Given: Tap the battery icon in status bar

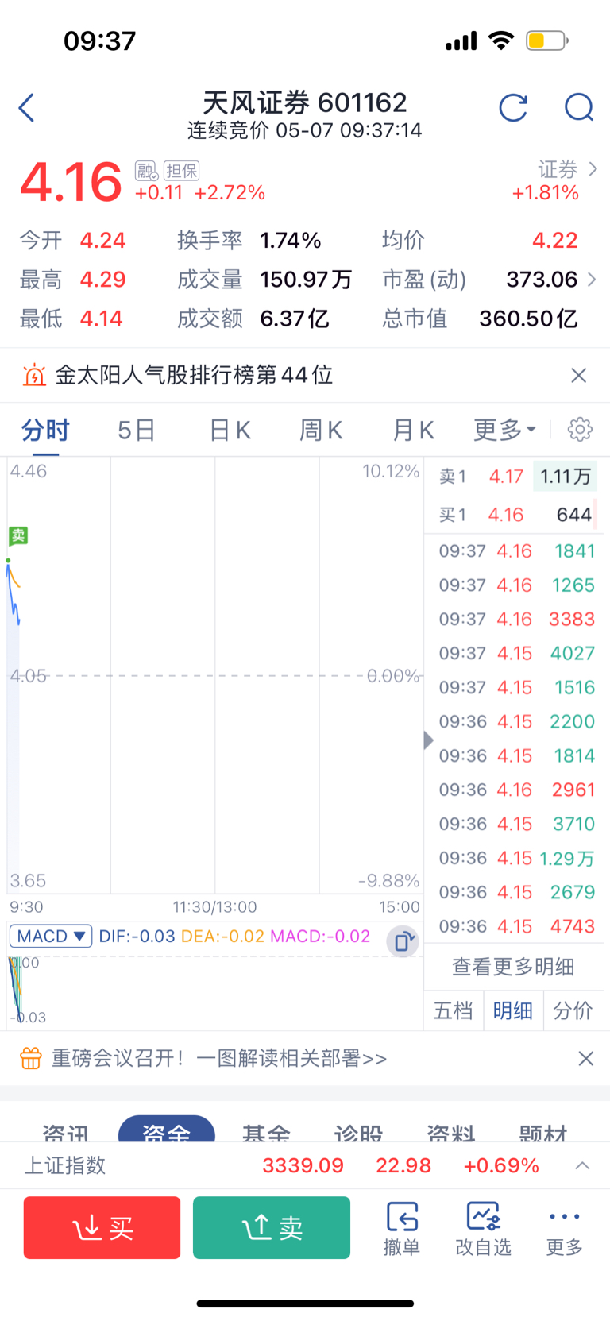Looking at the screenshot, I should point(547,41).
